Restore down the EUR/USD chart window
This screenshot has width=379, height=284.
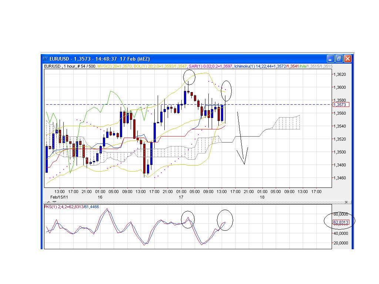coord(338,58)
